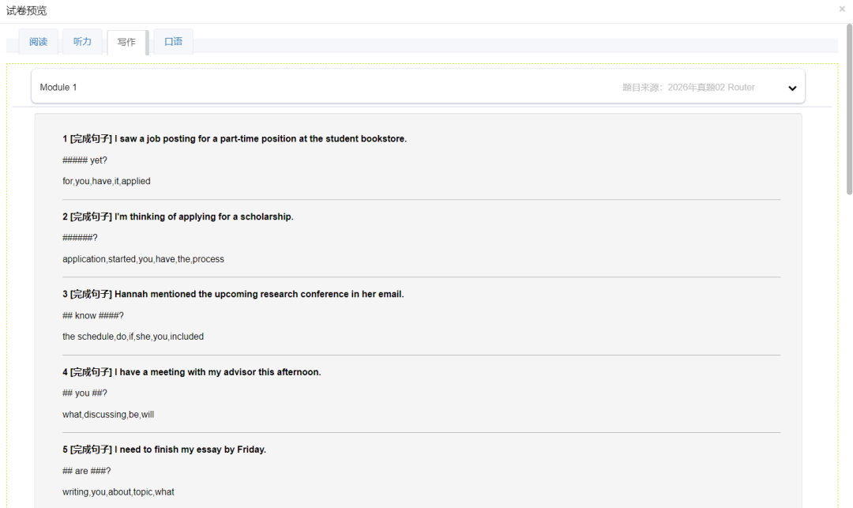Select question 4 about the advisor meeting
Image resolution: width=853 pixels, height=508 pixels.
coord(192,372)
